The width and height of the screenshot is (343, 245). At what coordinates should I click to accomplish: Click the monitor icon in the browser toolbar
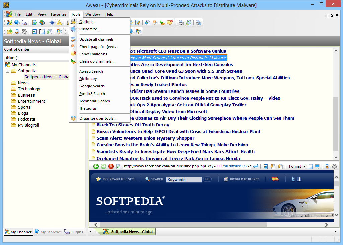click(317, 166)
